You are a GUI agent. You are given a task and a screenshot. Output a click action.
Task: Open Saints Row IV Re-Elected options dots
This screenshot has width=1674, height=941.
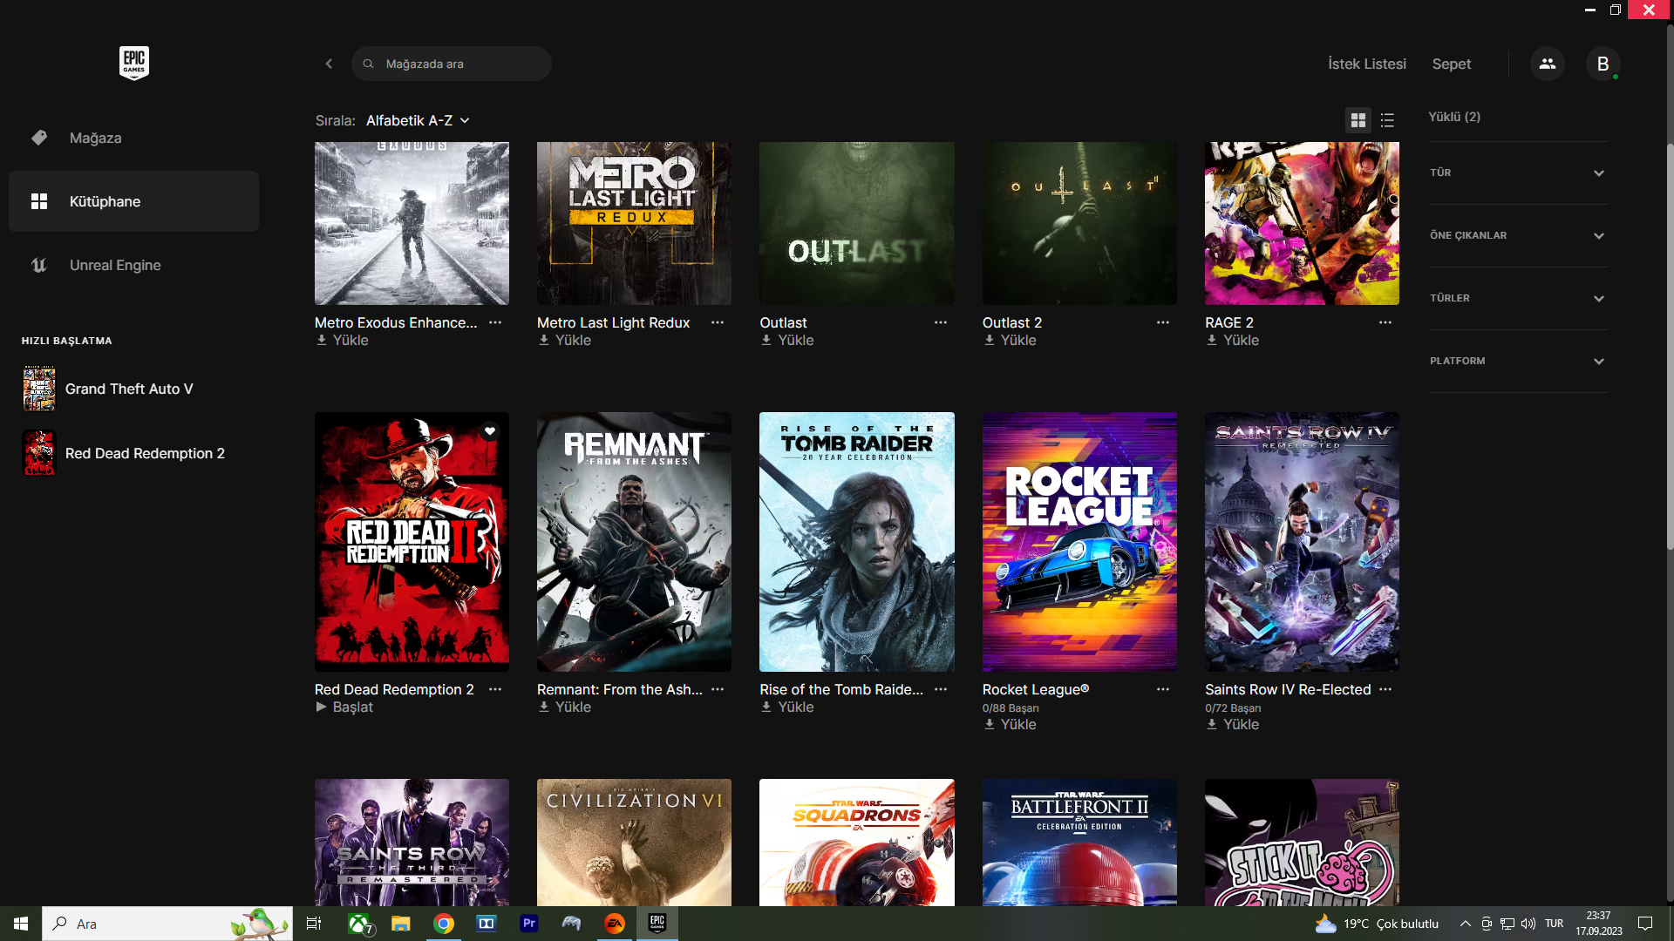click(x=1385, y=689)
